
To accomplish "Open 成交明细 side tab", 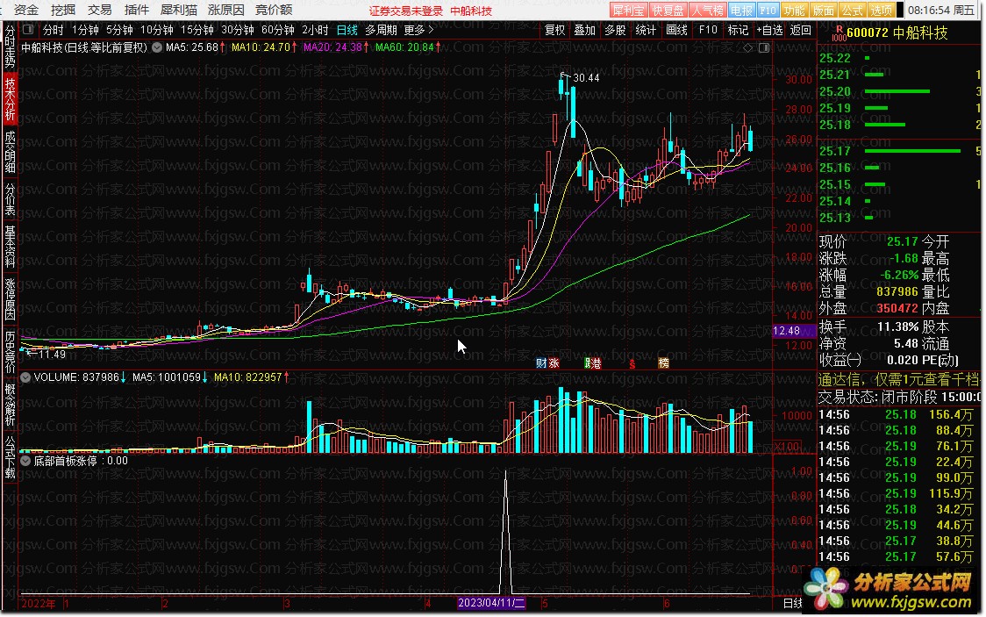I will pyautogui.click(x=10, y=152).
